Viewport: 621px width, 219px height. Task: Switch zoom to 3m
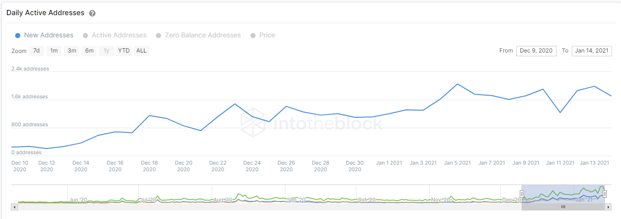tap(72, 51)
